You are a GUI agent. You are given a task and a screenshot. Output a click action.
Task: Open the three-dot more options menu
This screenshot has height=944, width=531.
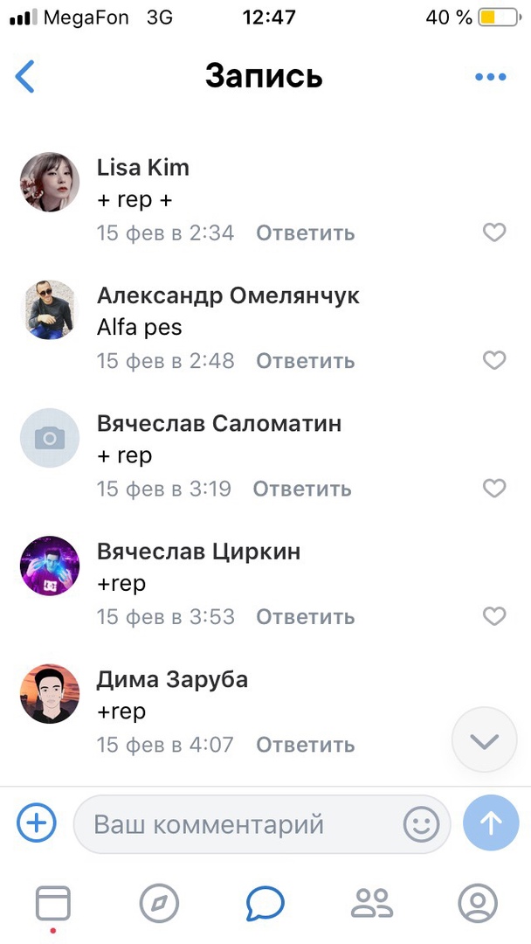(490, 76)
